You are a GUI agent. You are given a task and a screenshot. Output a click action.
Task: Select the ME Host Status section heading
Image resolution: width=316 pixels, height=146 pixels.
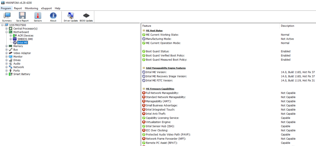click(154, 31)
